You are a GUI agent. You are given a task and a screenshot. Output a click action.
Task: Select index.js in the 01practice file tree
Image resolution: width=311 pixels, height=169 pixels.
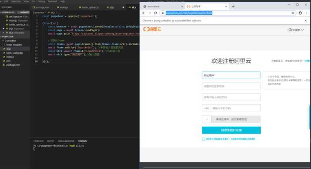pos(15,57)
